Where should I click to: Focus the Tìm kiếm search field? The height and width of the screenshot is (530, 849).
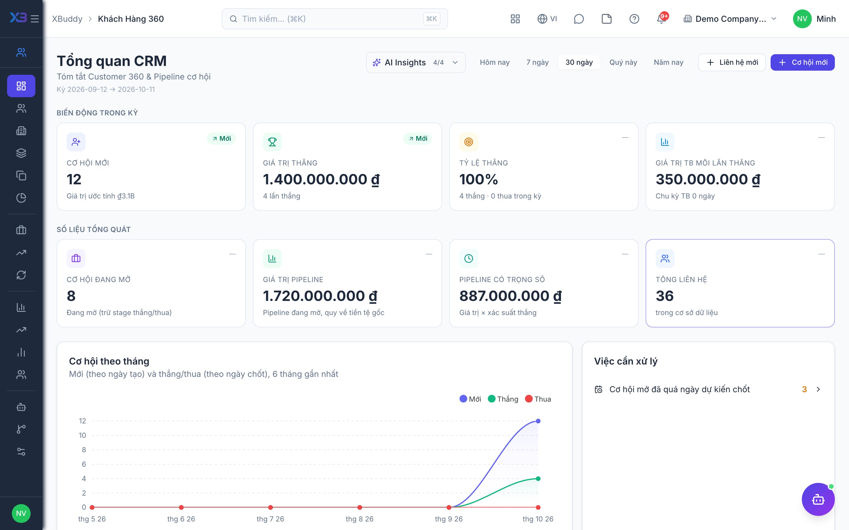coord(335,19)
